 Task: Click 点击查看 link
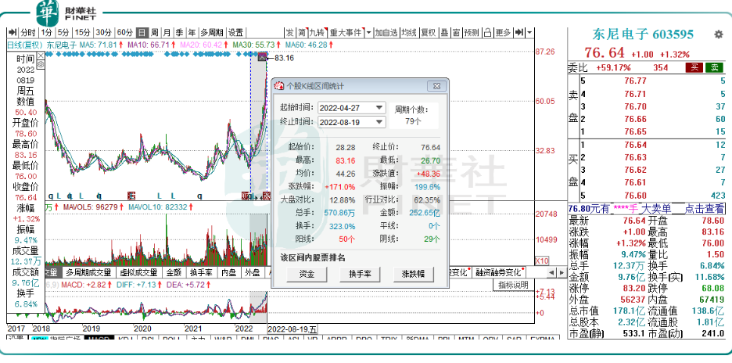pyautogui.click(x=705, y=209)
